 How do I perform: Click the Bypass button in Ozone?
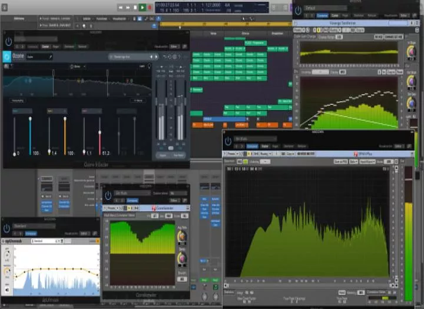163,155
